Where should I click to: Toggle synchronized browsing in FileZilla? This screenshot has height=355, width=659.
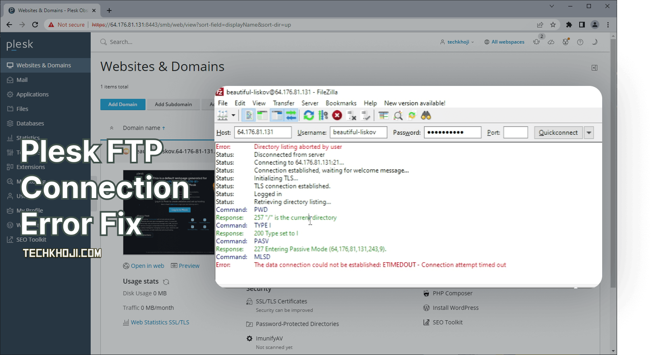click(412, 116)
